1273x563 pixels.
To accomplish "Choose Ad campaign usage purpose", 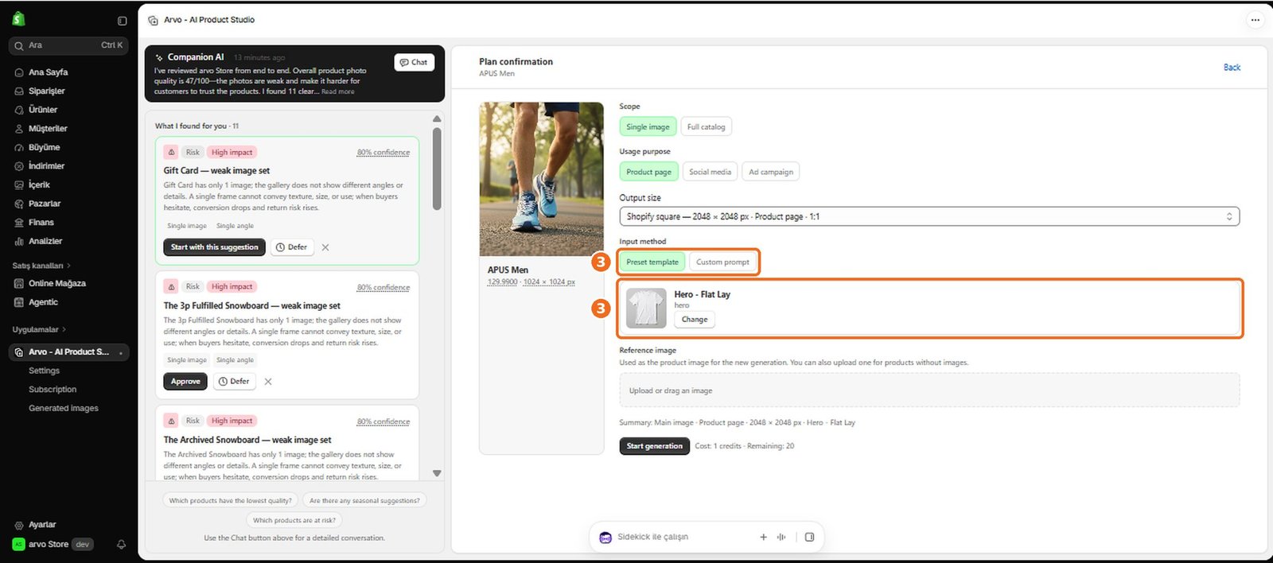I will pyautogui.click(x=771, y=172).
